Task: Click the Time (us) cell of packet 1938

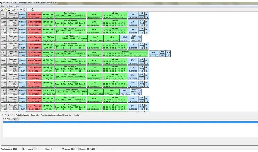Action: [13, 99]
